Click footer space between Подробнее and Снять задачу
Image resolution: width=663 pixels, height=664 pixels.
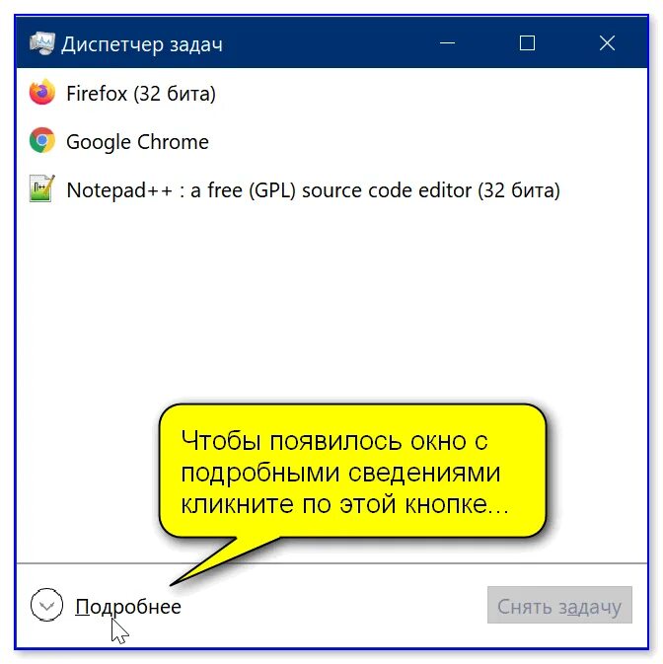point(334,606)
